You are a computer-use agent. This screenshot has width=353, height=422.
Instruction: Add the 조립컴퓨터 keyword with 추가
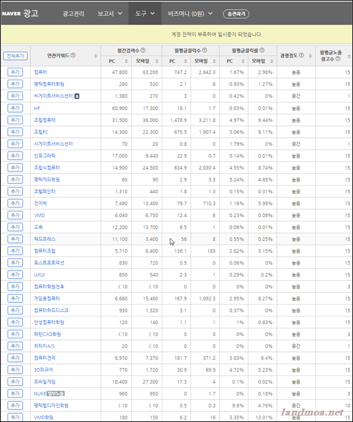15,120
